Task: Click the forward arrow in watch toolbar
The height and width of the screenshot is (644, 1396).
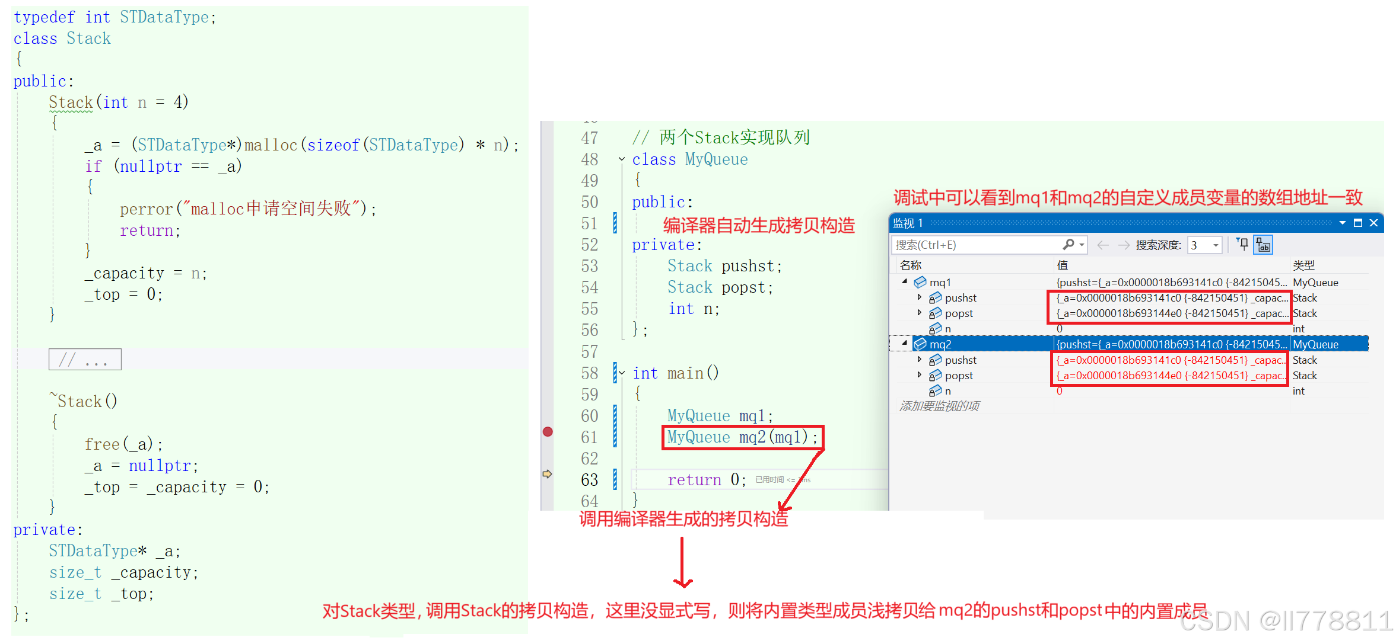Action: click(1123, 245)
